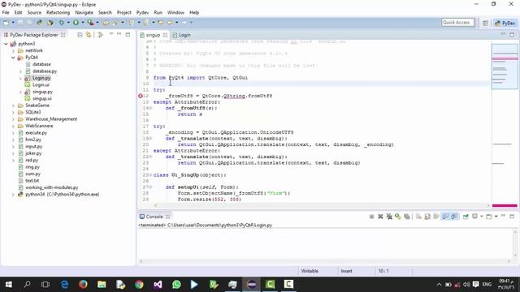Image resolution: width=520 pixels, height=292 pixels.
Task: Expand the python34 interpreter node
Action: (13, 195)
